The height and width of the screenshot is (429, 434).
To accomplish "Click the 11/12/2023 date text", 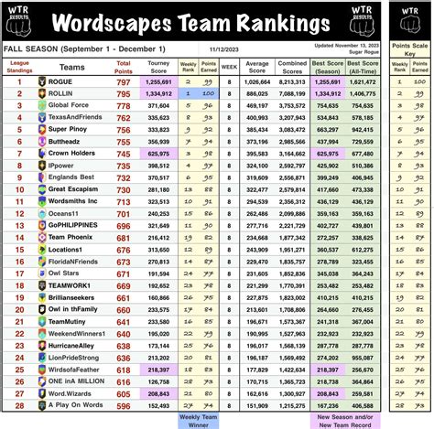I will click(224, 49).
